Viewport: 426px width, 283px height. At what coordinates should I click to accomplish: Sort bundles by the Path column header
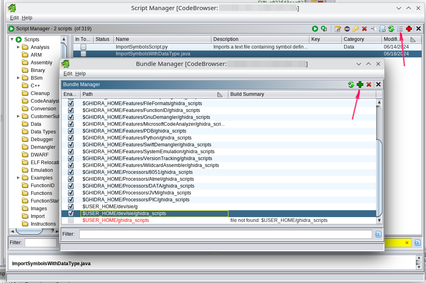point(150,94)
